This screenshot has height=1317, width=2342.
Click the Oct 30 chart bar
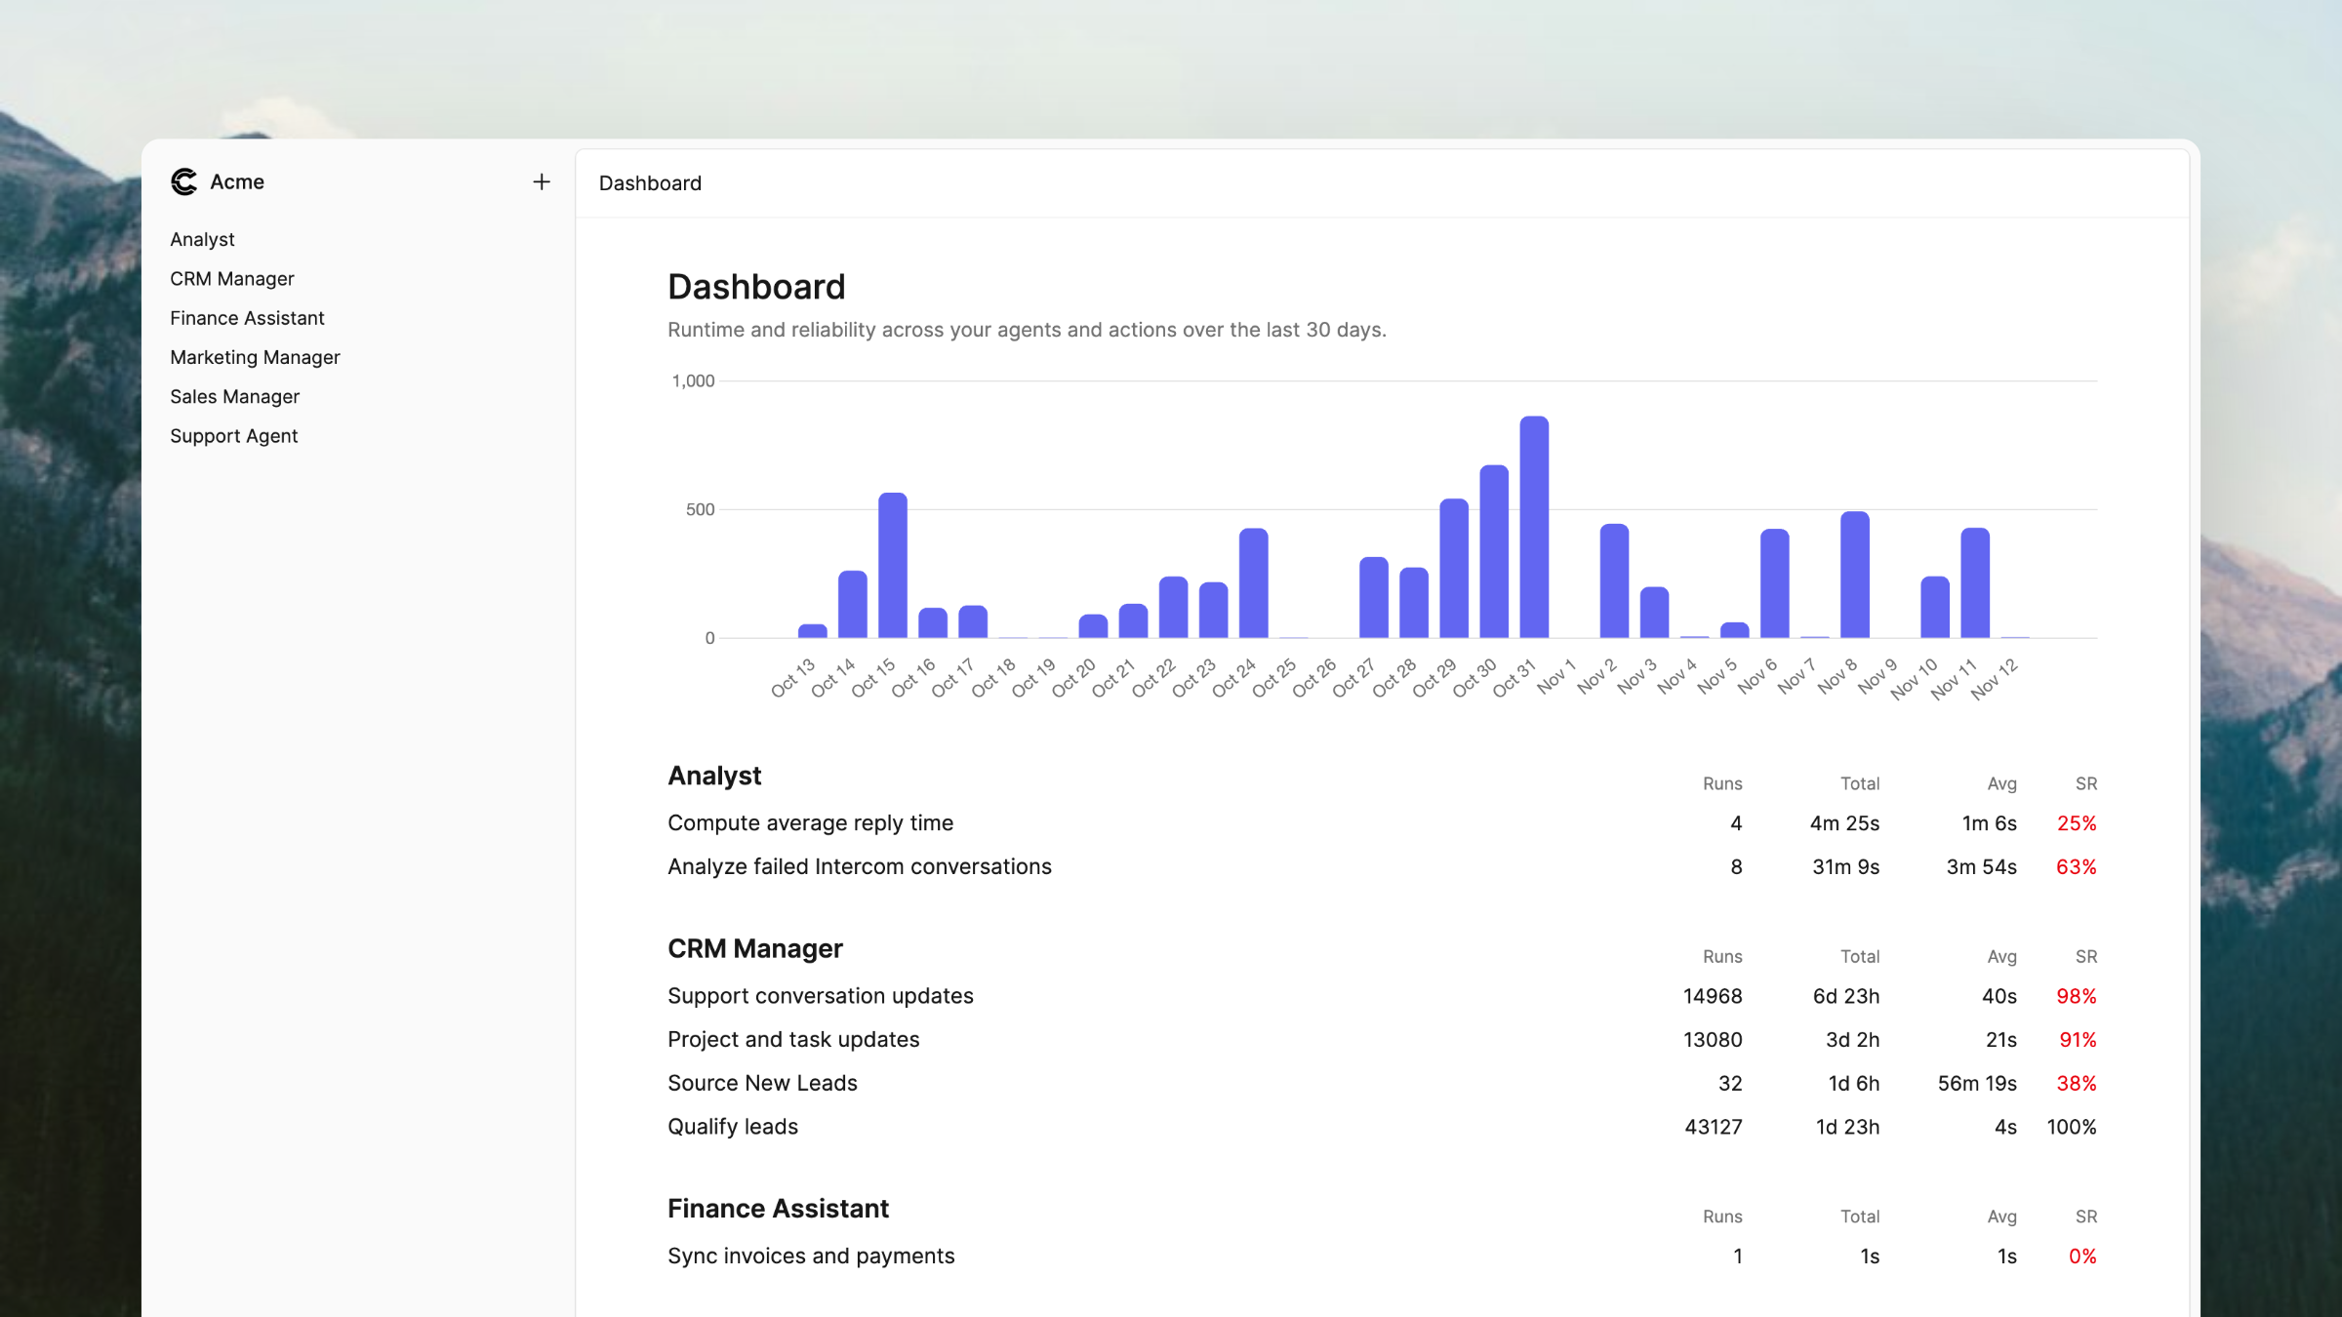(x=1493, y=551)
